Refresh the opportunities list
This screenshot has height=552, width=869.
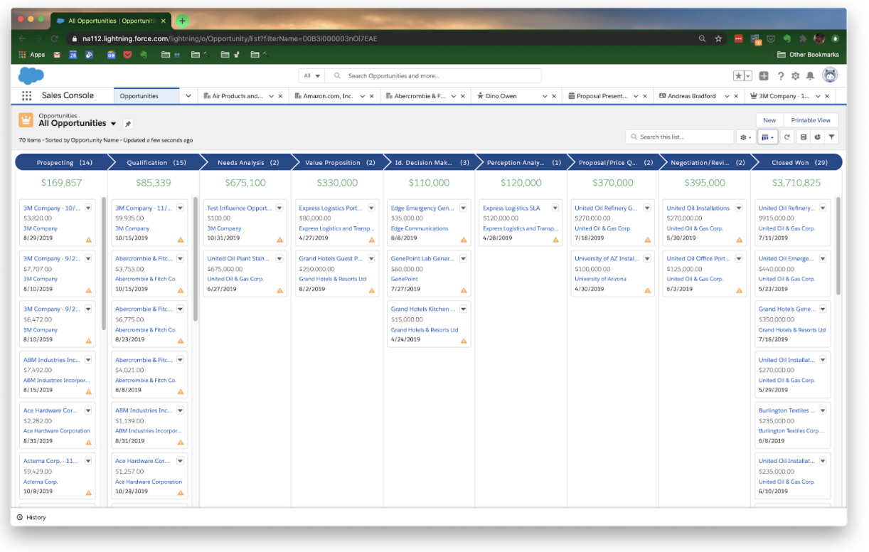[x=787, y=137]
